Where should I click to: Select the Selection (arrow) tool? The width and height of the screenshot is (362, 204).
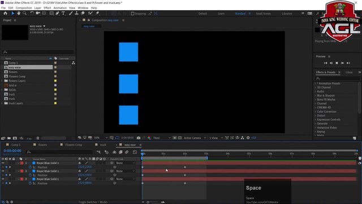[12, 14]
